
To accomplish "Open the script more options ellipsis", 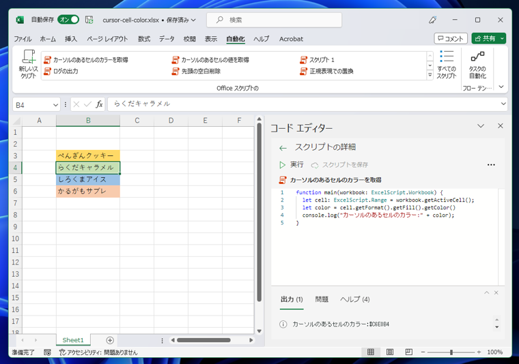I will click(491, 164).
